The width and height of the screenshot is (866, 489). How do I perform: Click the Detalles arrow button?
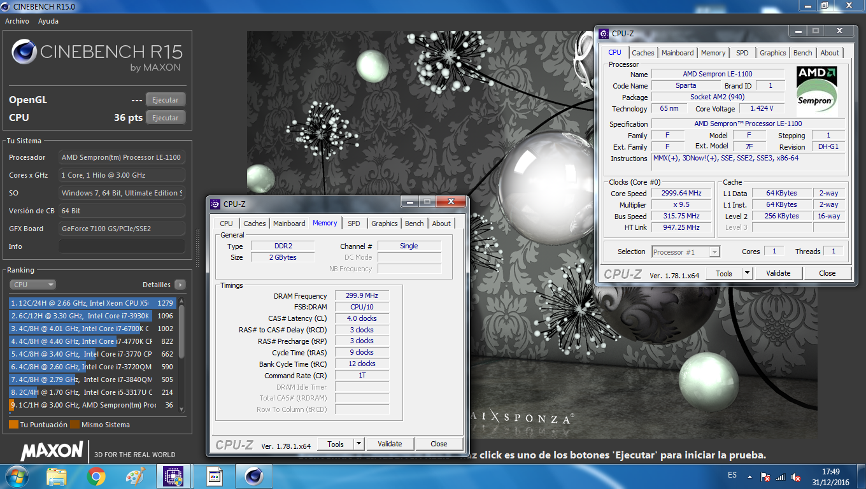(180, 285)
